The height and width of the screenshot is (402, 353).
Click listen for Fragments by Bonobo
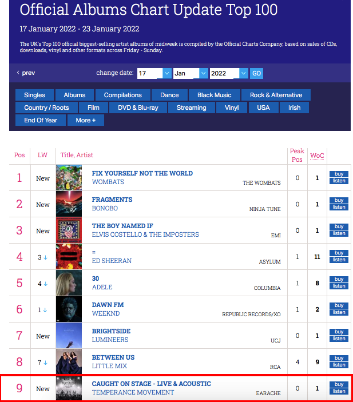click(x=339, y=208)
